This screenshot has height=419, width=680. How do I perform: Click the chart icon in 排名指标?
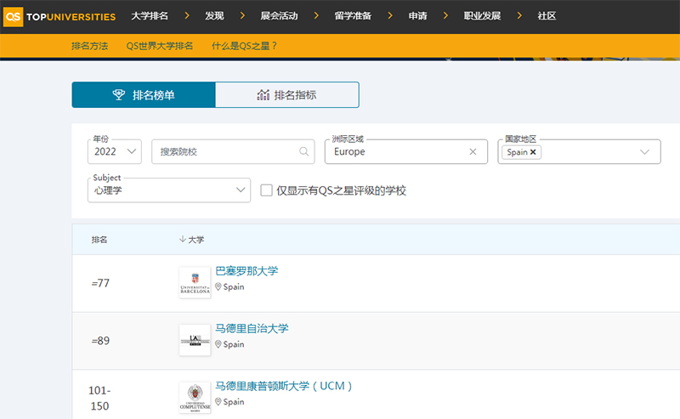pos(263,94)
